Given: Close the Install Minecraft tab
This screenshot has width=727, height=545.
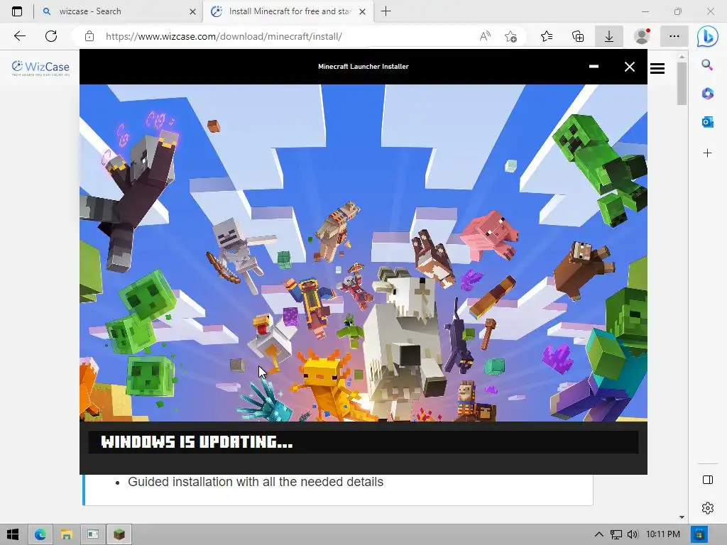Looking at the screenshot, I should [x=363, y=11].
